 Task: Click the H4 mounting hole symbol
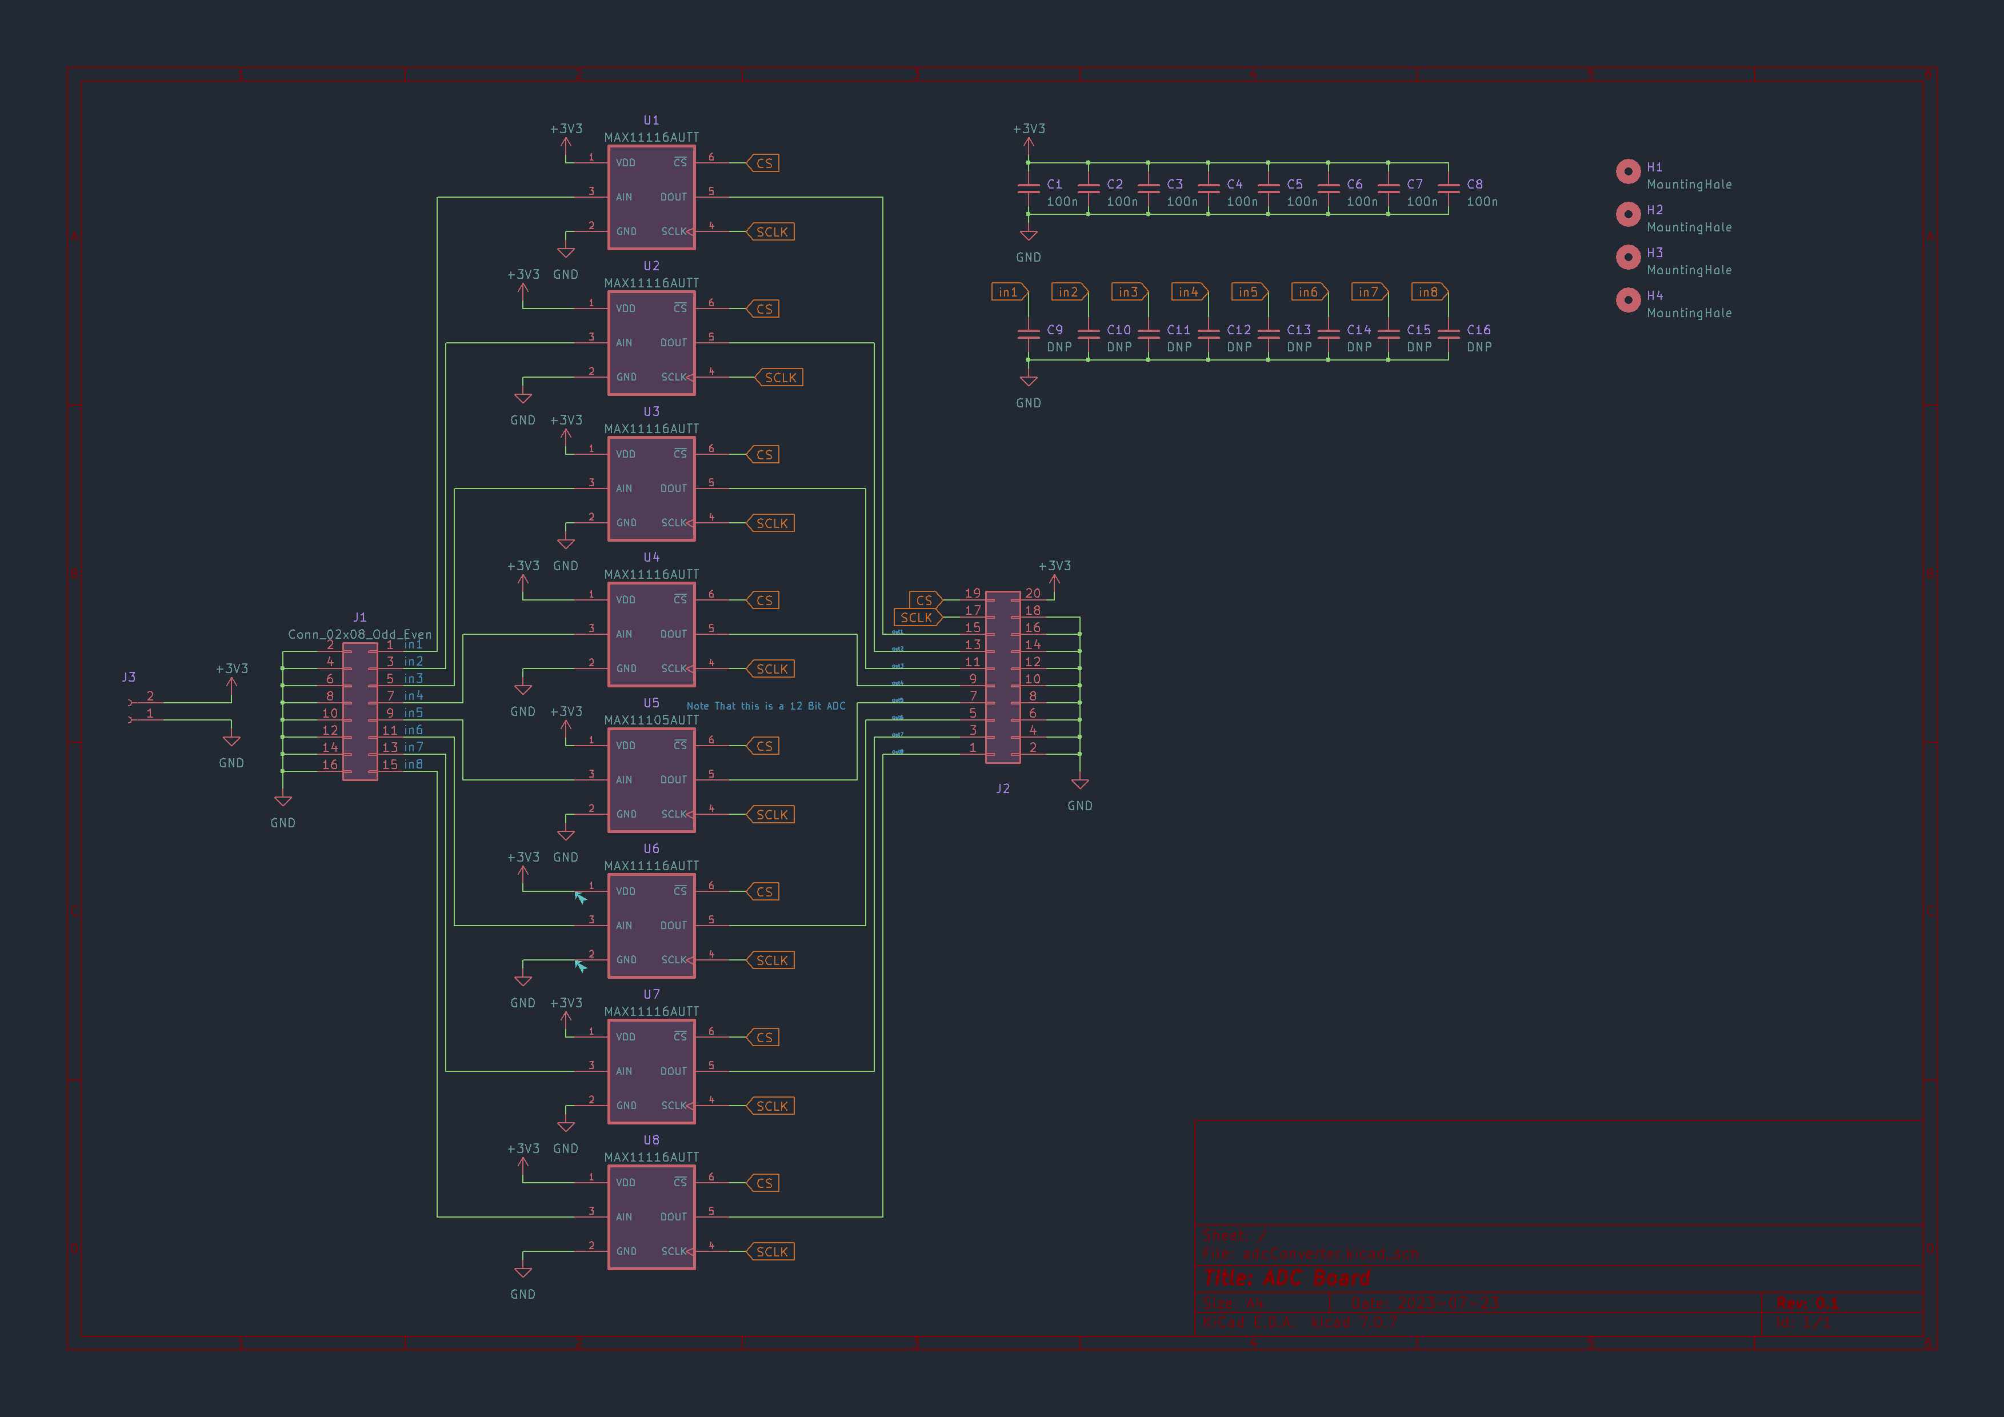pyautogui.click(x=1628, y=299)
